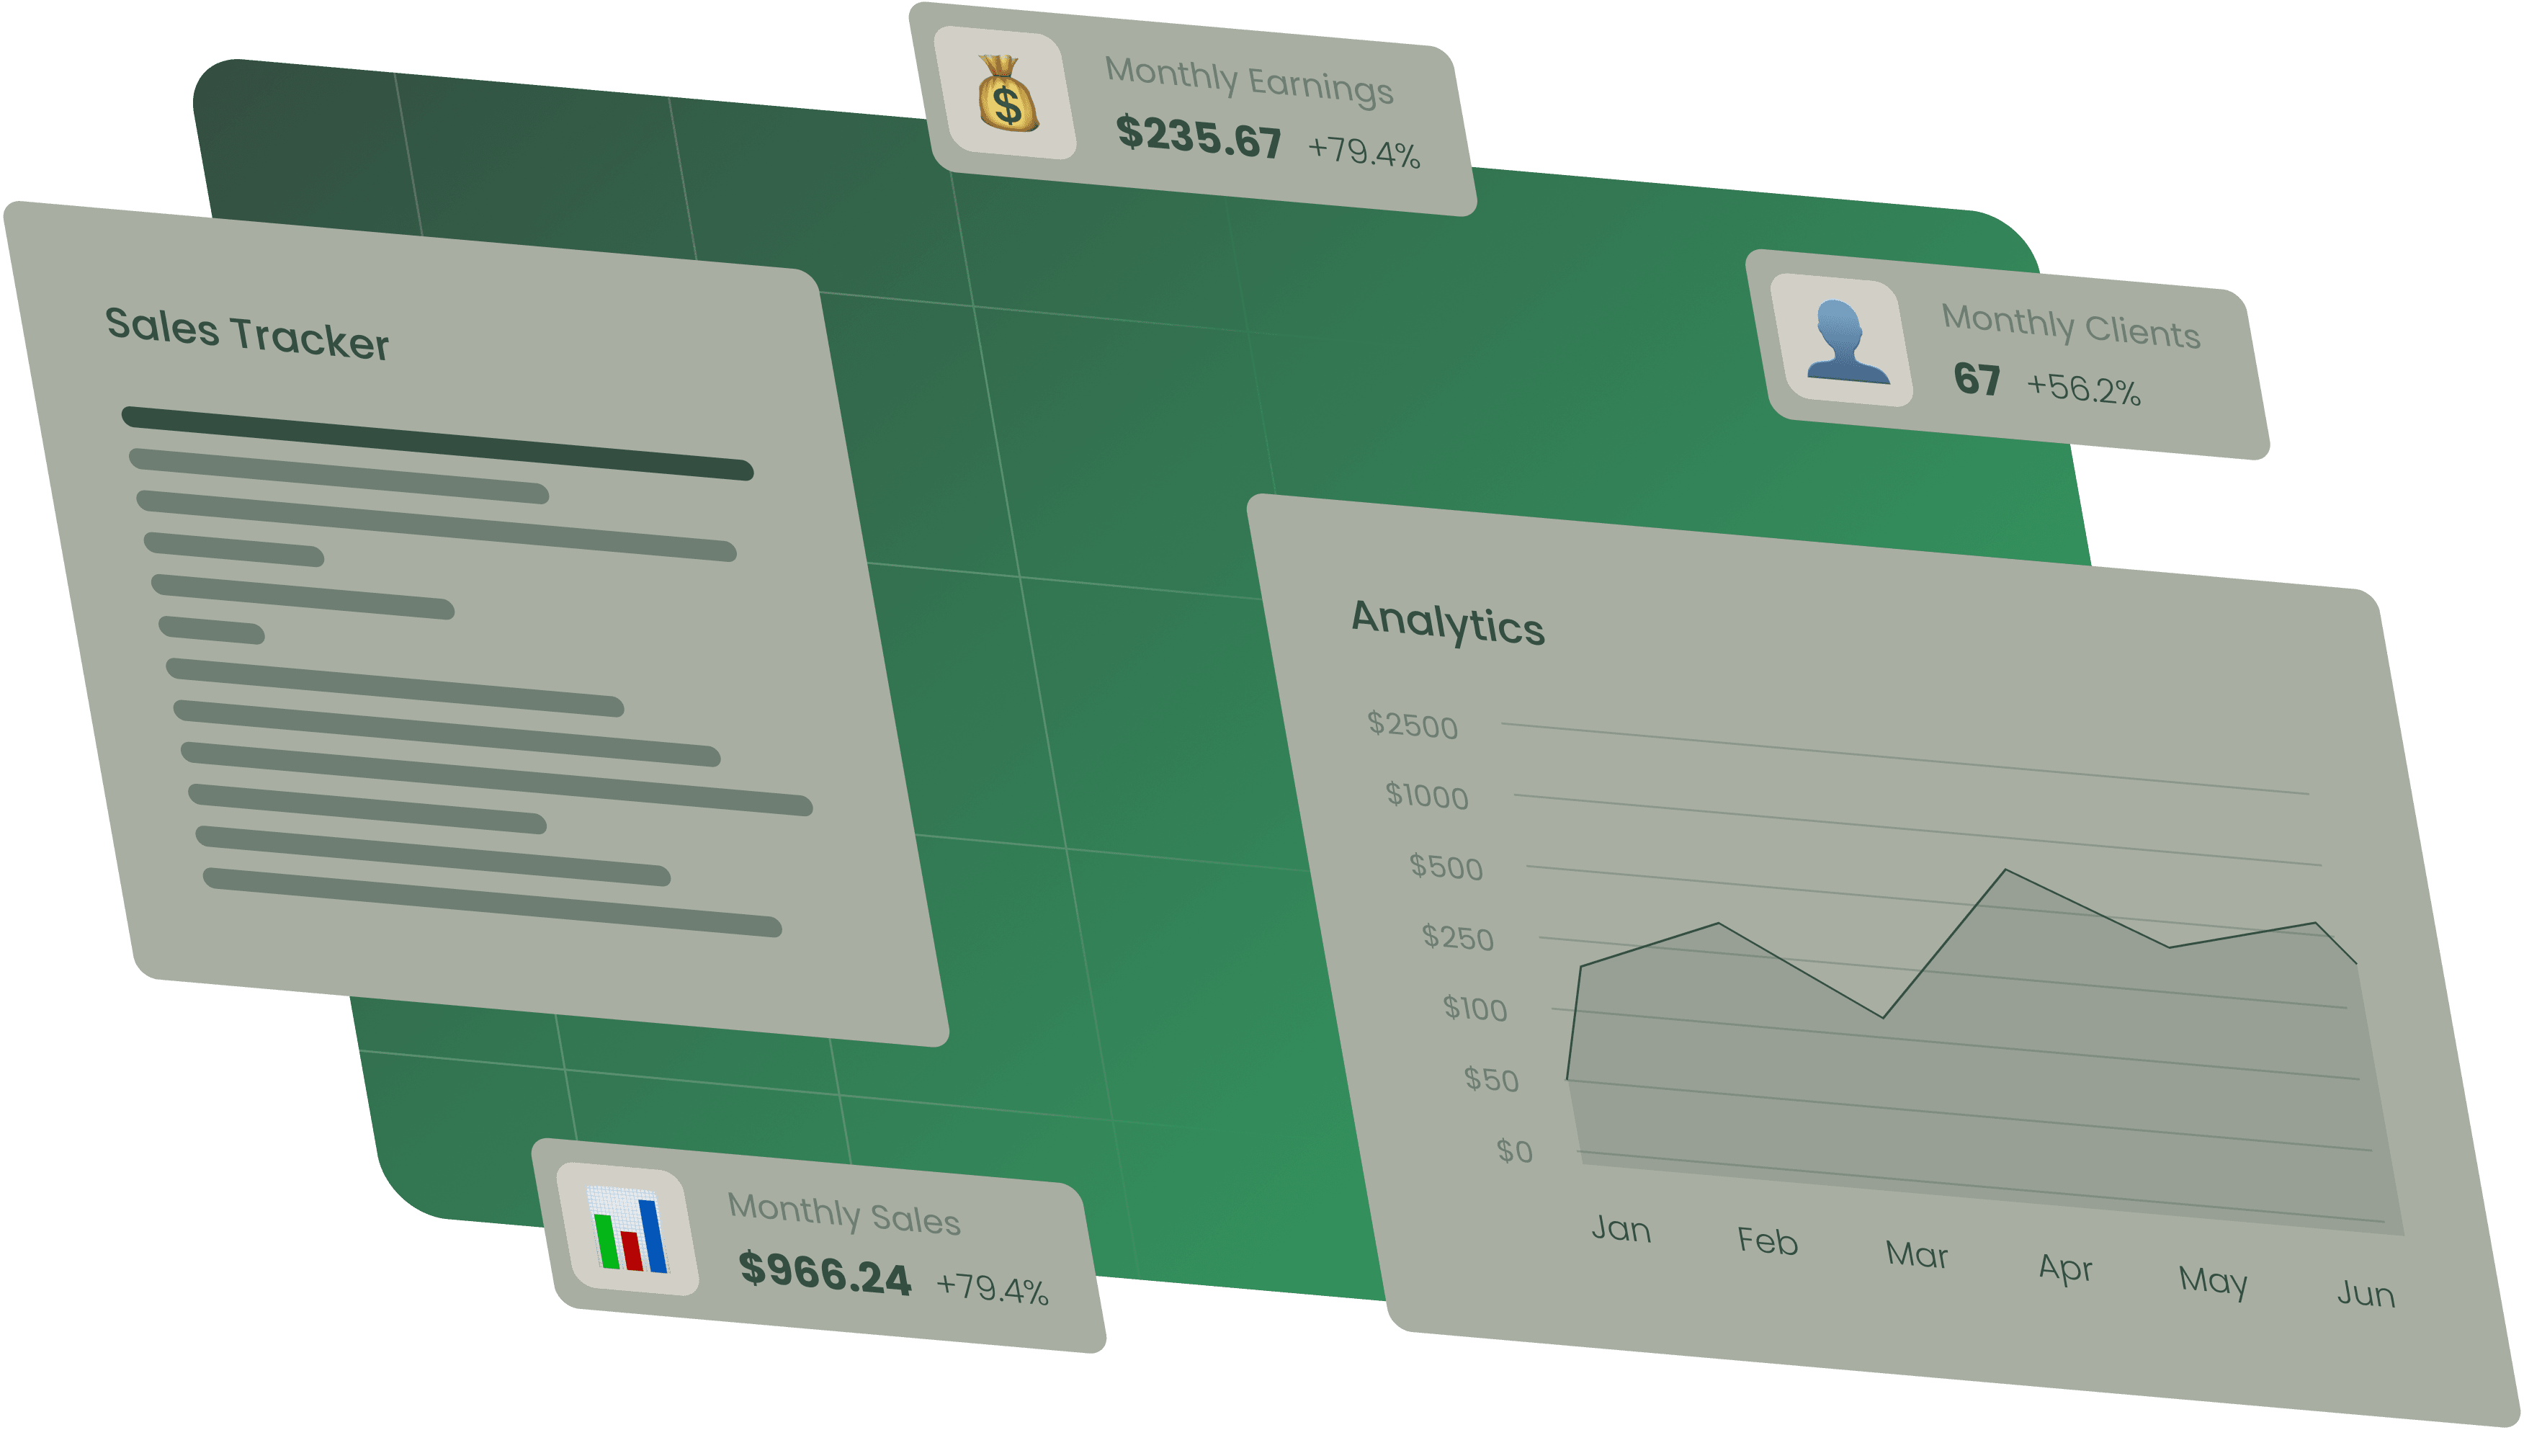Click the 67 clients value
Viewport: 2524px width, 1430px height.
[x=1977, y=379]
